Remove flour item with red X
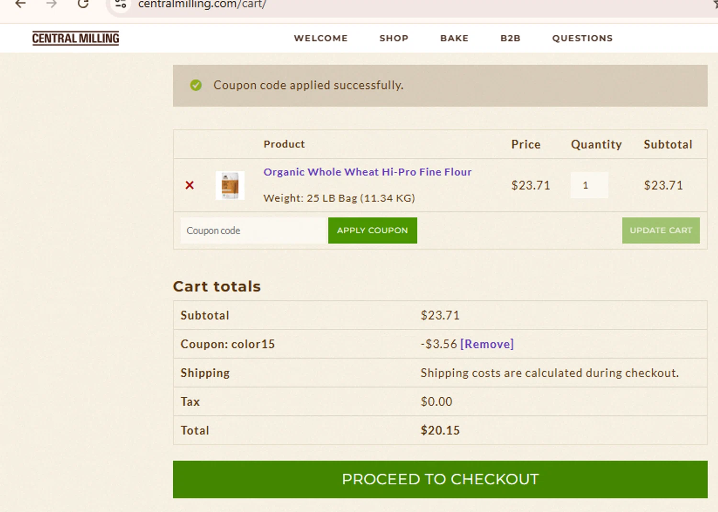The width and height of the screenshot is (718, 512). coord(190,185)
